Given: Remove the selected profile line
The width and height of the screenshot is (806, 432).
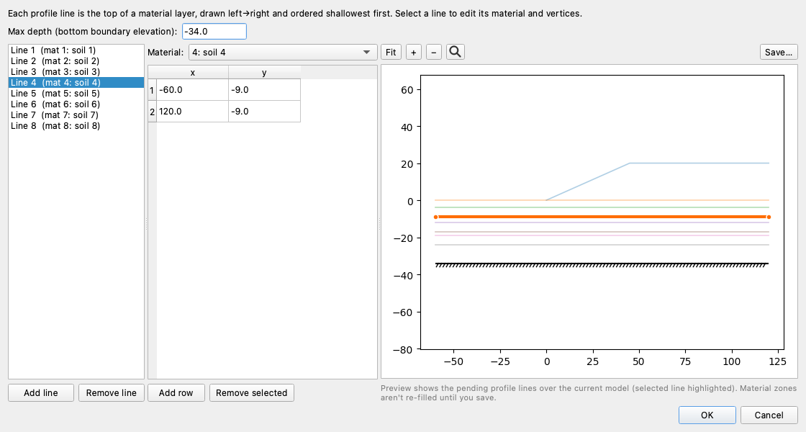Looking at the screenshot, I should [x=111, y=393].
